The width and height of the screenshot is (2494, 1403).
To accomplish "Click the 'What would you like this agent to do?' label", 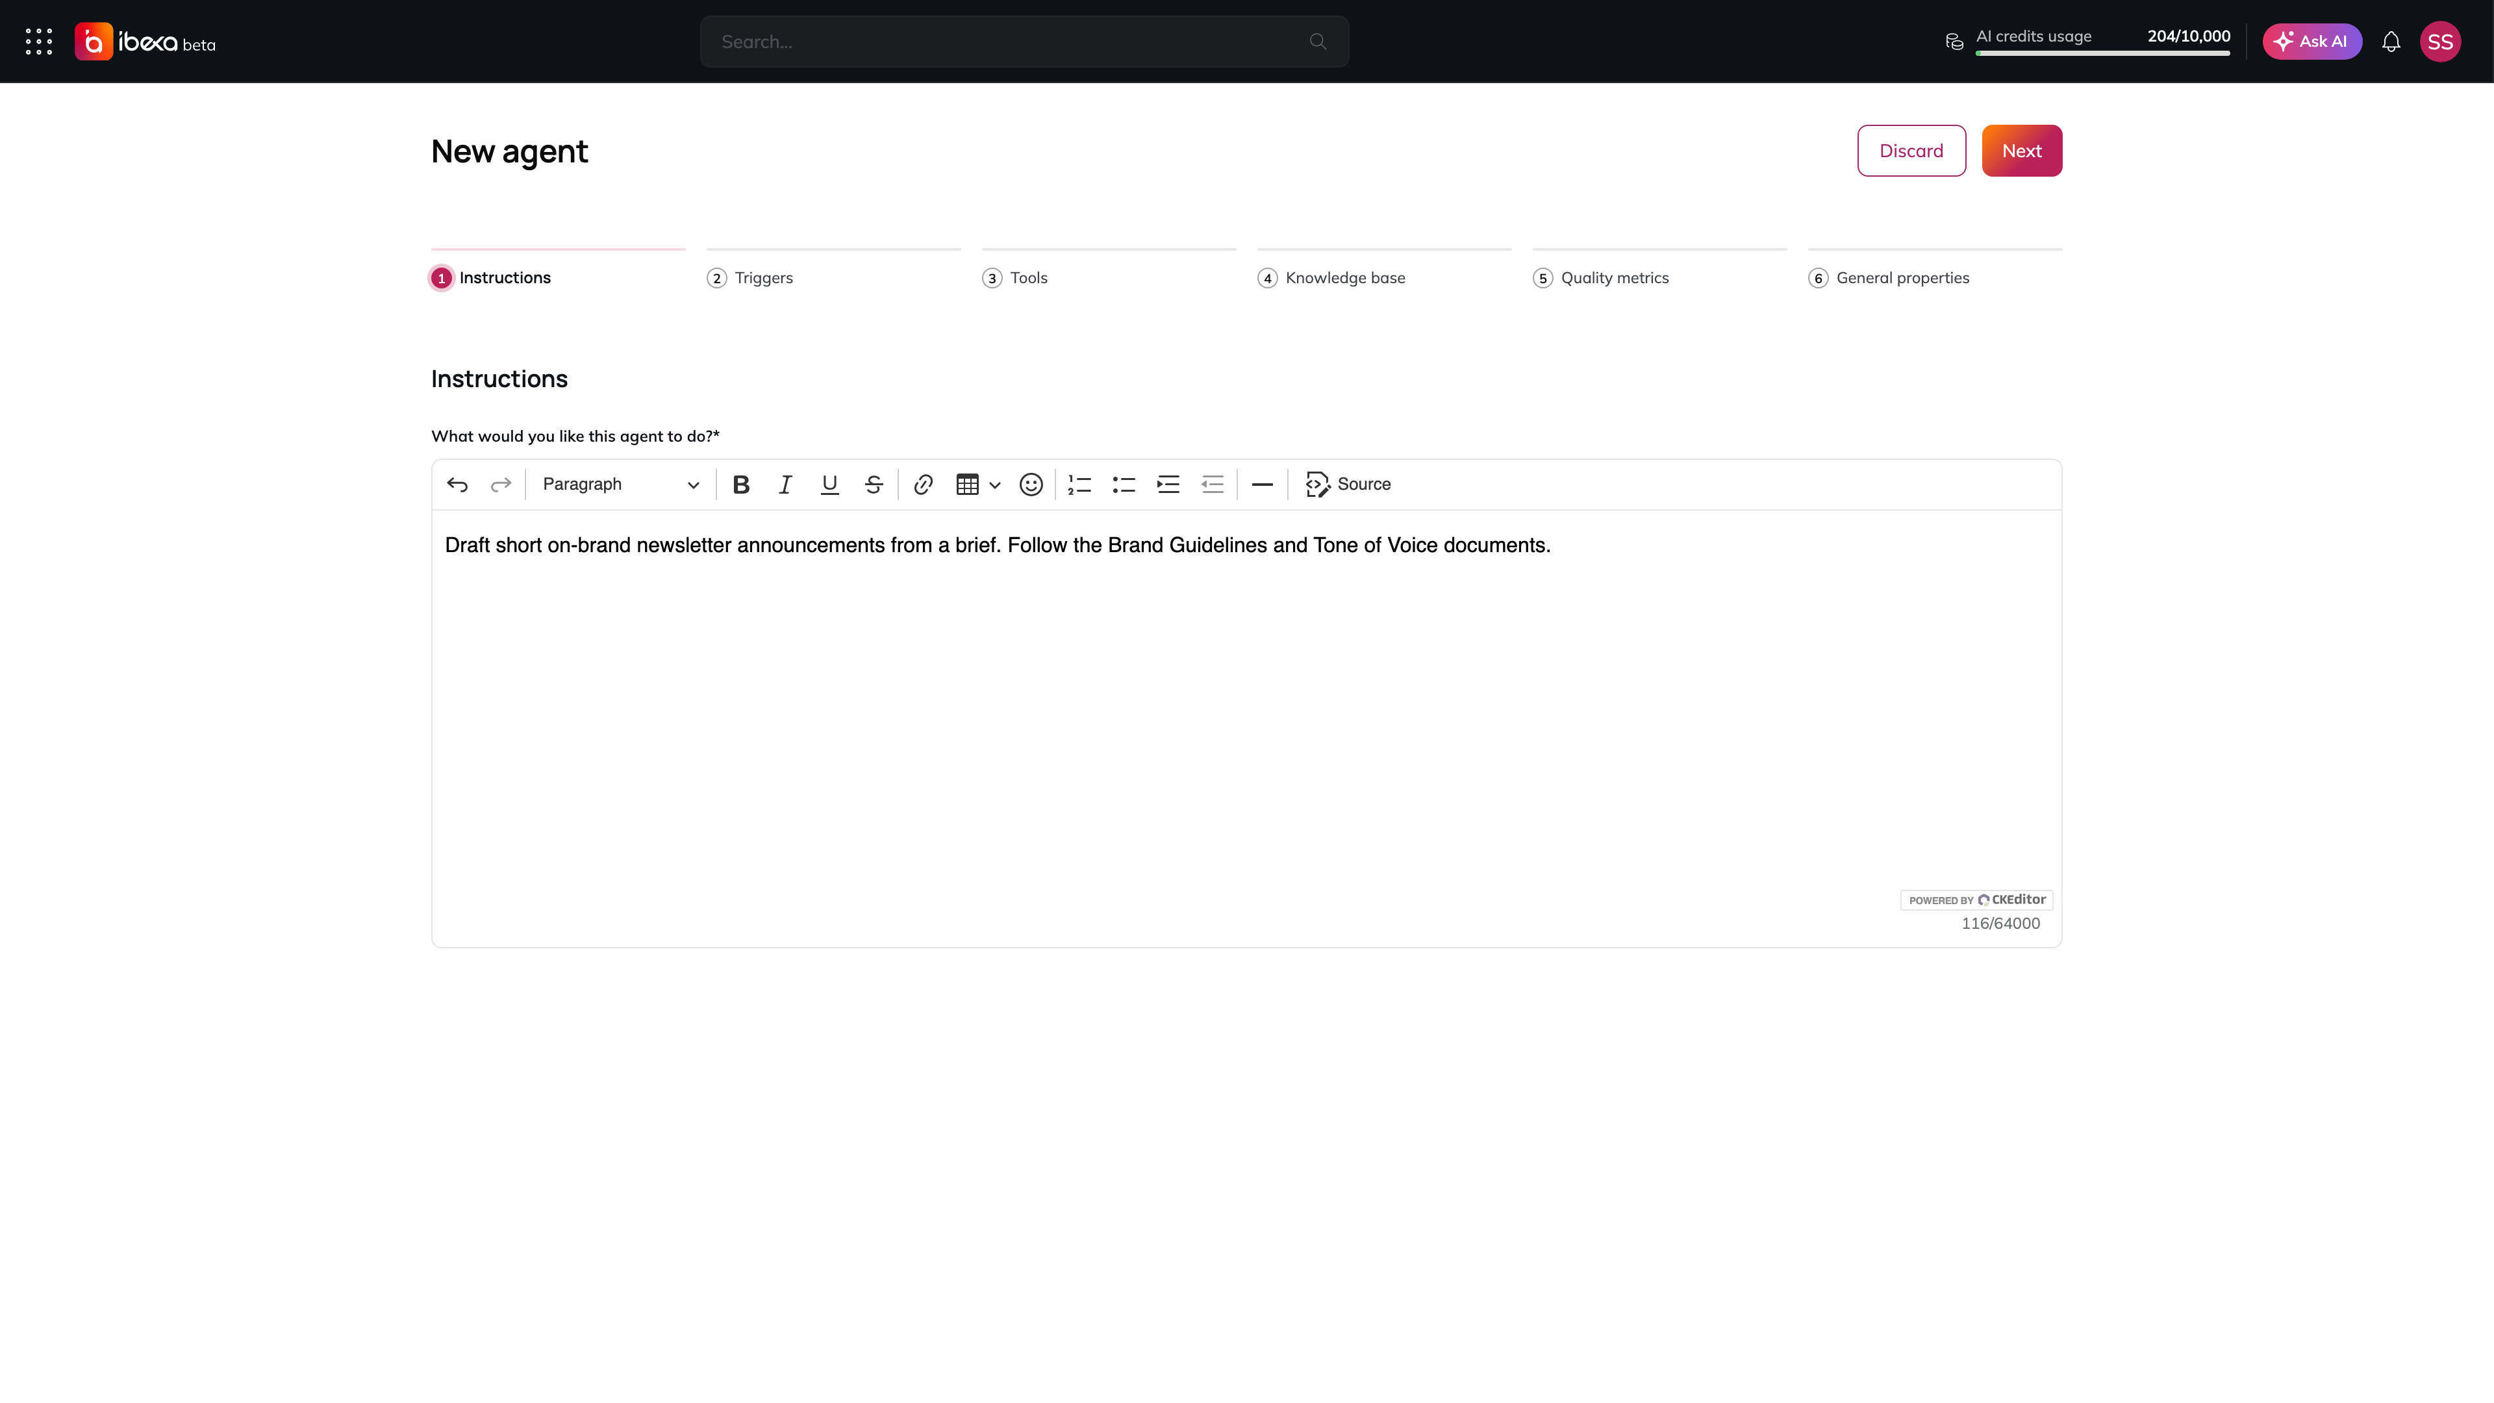I will (575, 436).
